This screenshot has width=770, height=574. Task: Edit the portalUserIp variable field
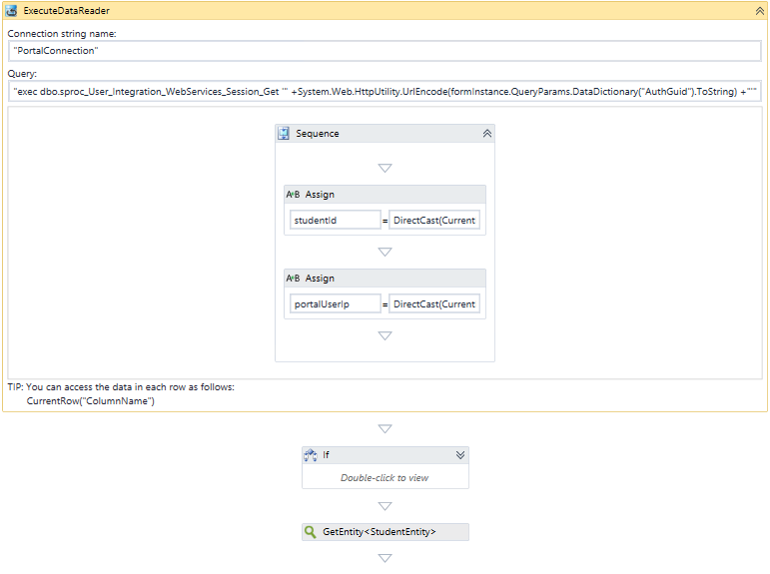[x=335, y=303]
